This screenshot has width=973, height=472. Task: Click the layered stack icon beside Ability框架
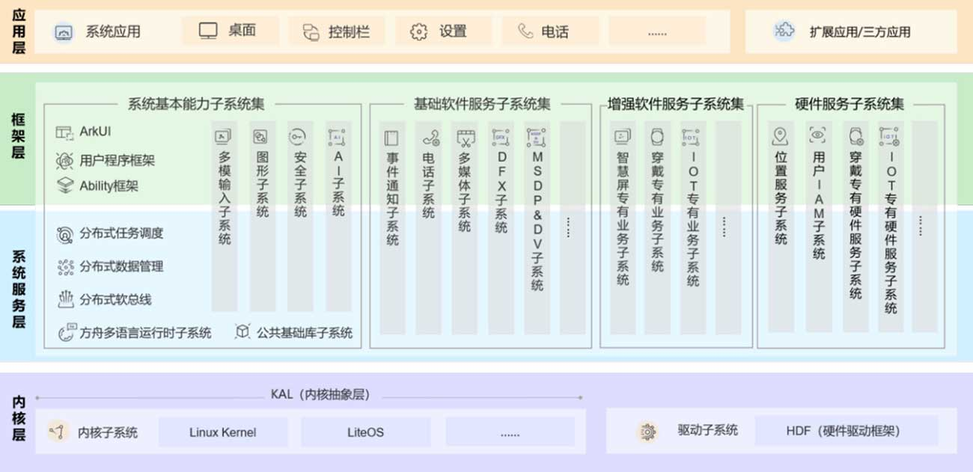click(x=64, y=186)
